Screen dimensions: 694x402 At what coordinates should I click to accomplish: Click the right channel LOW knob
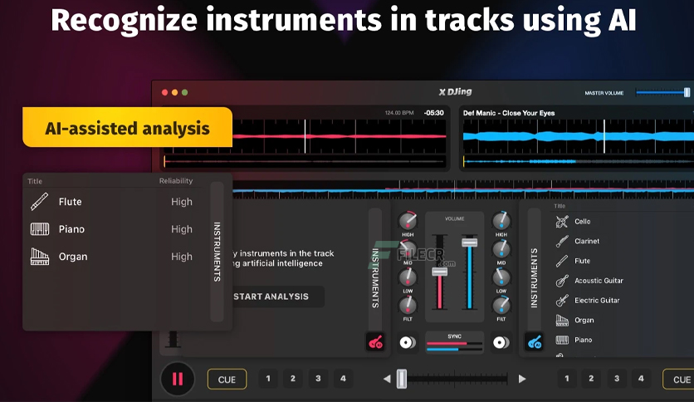(x=501, y=277)
